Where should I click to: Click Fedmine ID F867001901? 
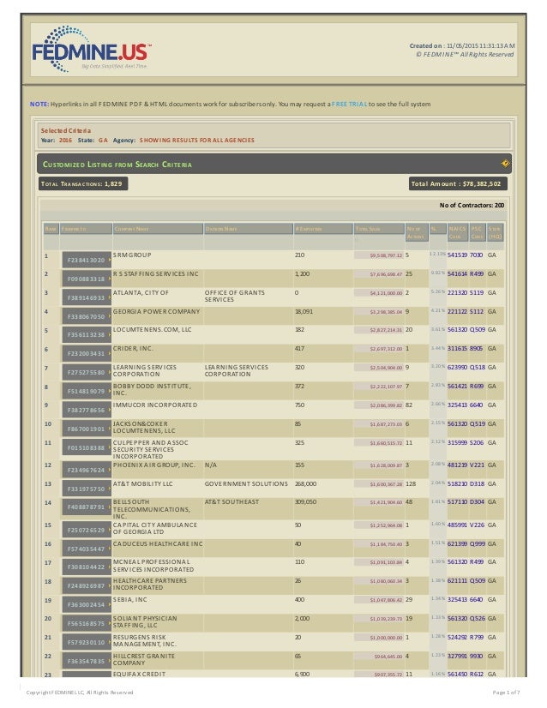pos(87,429)
